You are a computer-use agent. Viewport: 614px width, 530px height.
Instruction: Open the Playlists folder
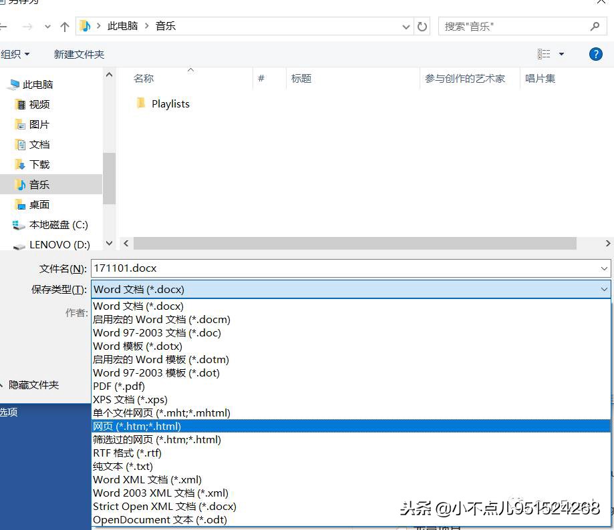pyautogui.click(x=170, y=103)
